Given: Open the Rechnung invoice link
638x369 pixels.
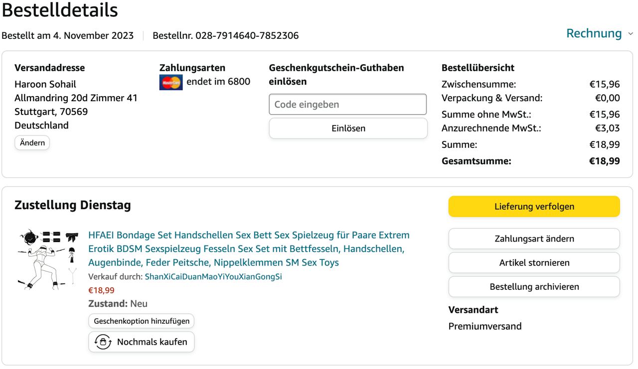Looking at the screenshot, I should 594,33.
